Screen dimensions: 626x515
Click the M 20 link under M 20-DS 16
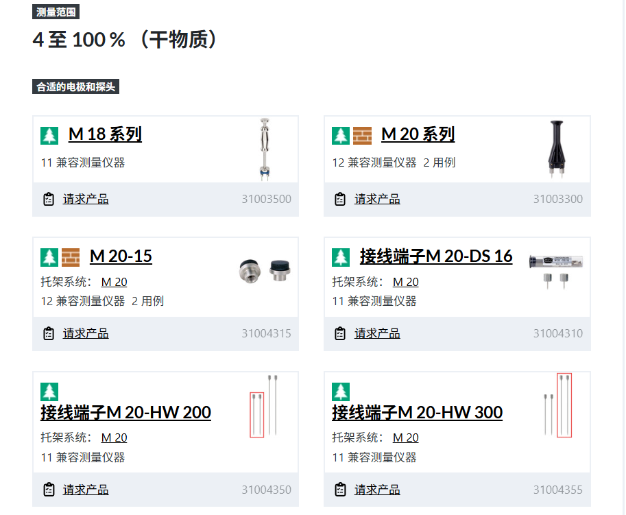pos(406,282)
